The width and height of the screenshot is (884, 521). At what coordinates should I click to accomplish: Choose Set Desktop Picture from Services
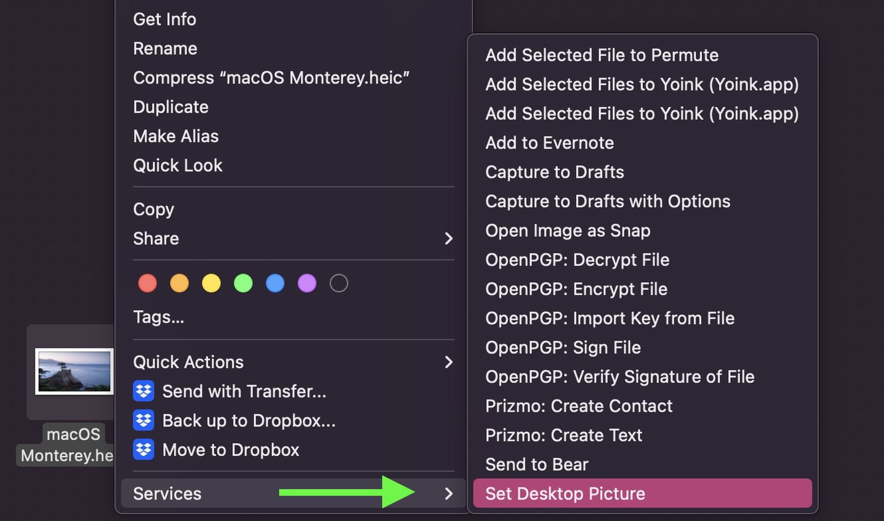pyautogui.click(x=565, y=493)
